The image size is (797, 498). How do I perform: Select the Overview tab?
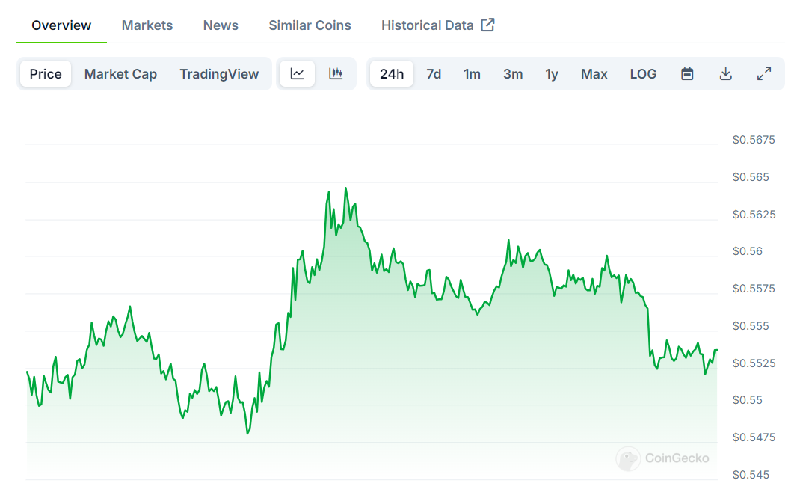[61, 25]
